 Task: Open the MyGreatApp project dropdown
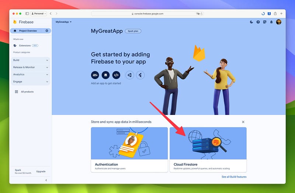coord(63,22)
